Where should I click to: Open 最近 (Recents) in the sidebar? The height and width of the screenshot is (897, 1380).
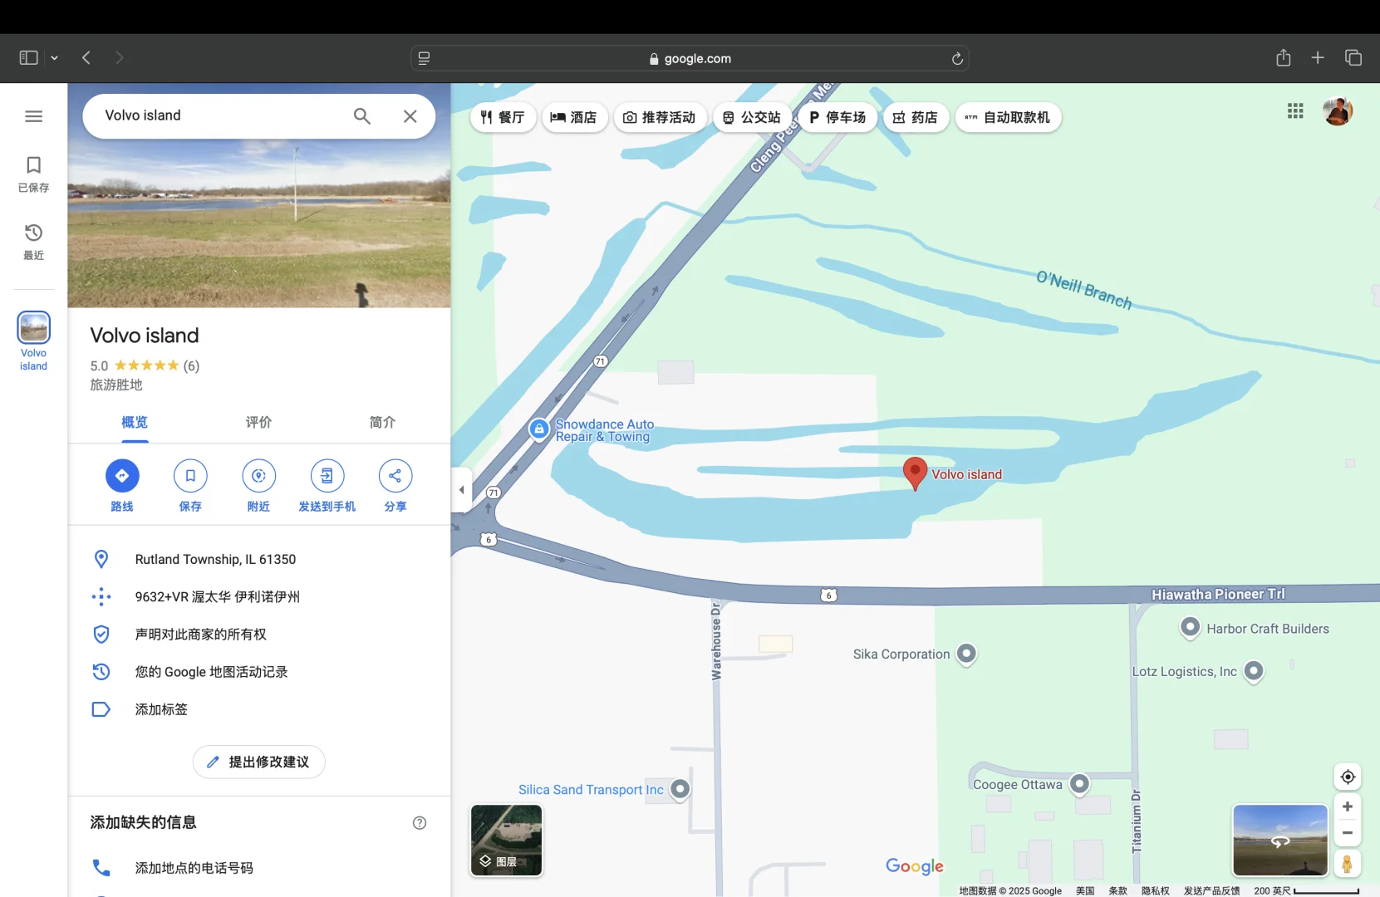coord(33,242)
